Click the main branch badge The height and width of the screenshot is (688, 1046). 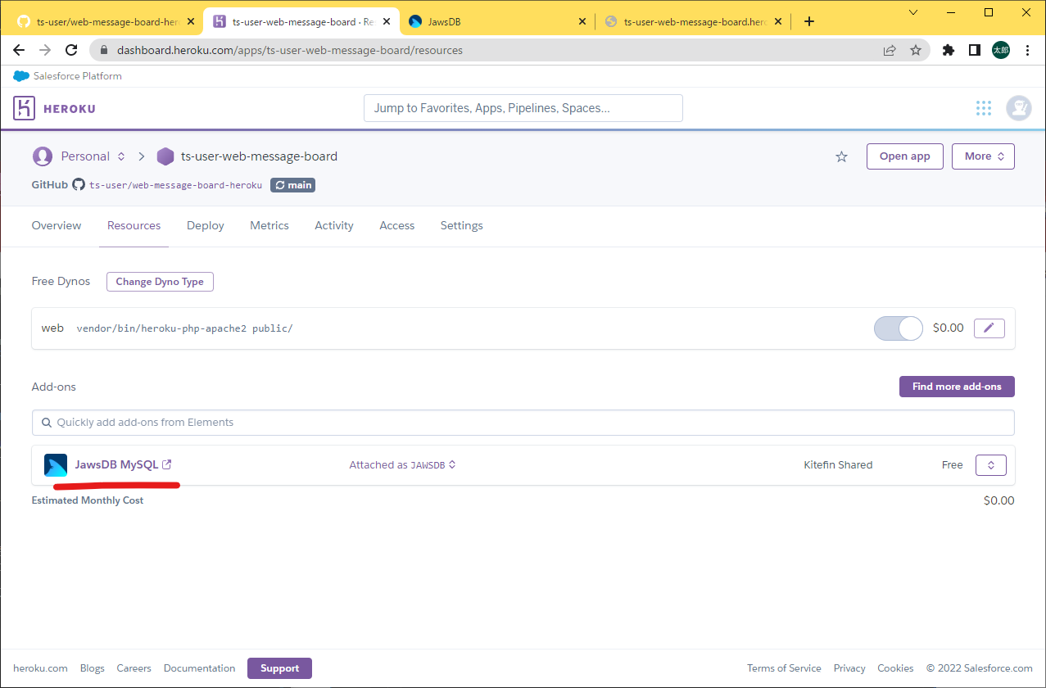point(292,185)
